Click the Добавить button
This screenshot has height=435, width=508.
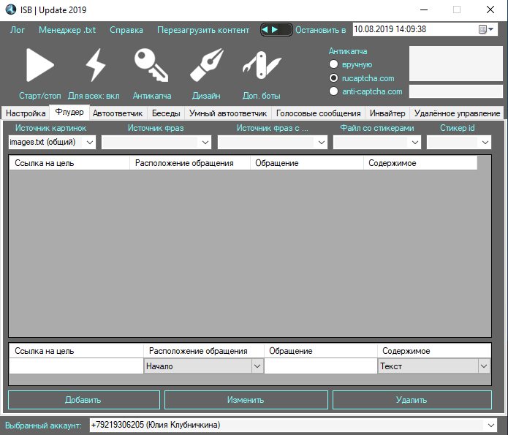tap(84, 400)
